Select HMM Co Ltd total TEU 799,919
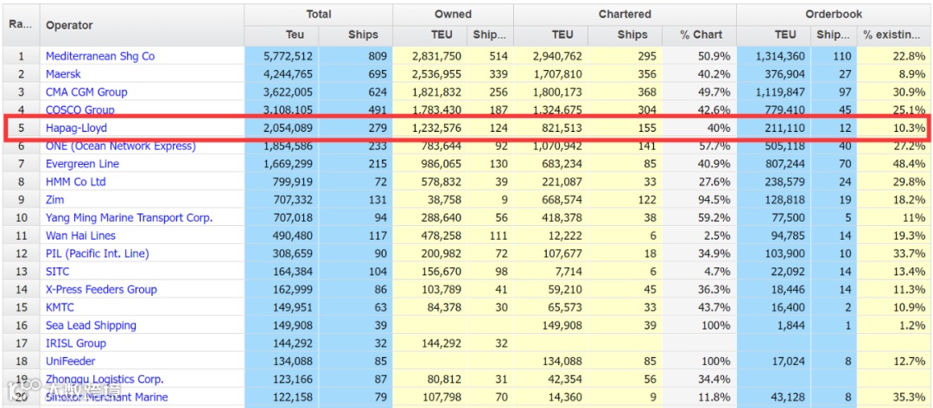The image size is (933, 408). click(x=293, y=182)
